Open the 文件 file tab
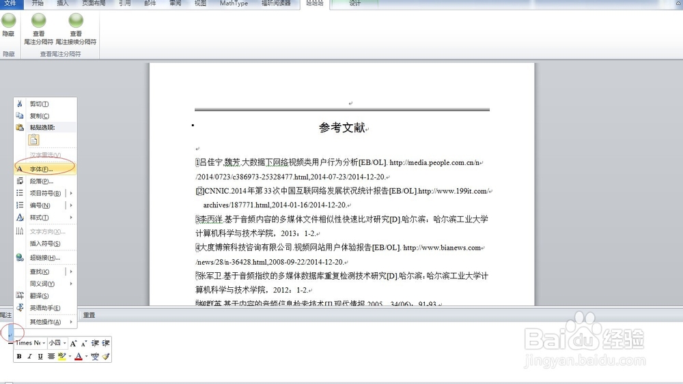Screen dimensions: 683x384 pyautogui.click(x=10, y=3)
